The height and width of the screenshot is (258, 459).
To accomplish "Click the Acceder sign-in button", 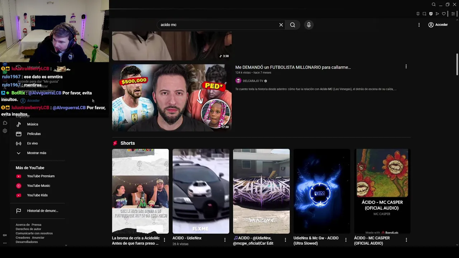I will (438, 25).
